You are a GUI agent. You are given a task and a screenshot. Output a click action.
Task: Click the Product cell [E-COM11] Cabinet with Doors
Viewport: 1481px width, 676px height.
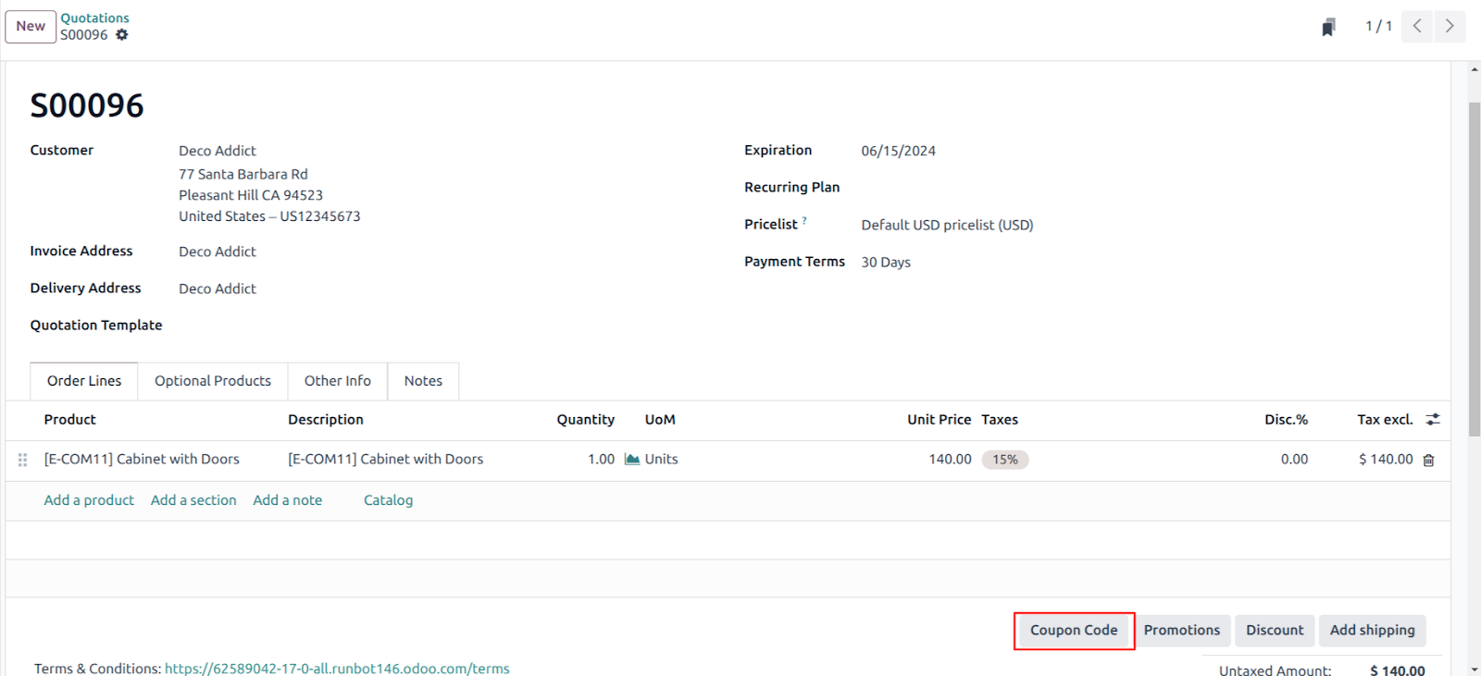pos(142,460)
